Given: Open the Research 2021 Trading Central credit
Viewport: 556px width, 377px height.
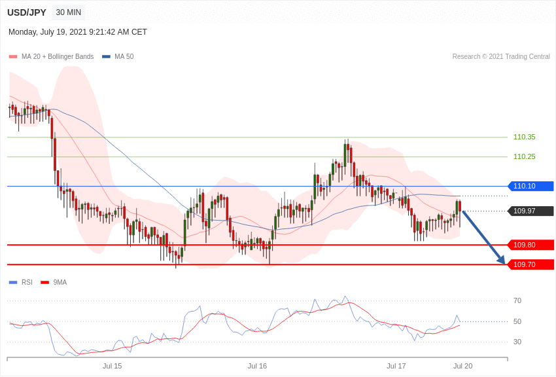Looking at the screenshot, I should click(x=501, y=57).
